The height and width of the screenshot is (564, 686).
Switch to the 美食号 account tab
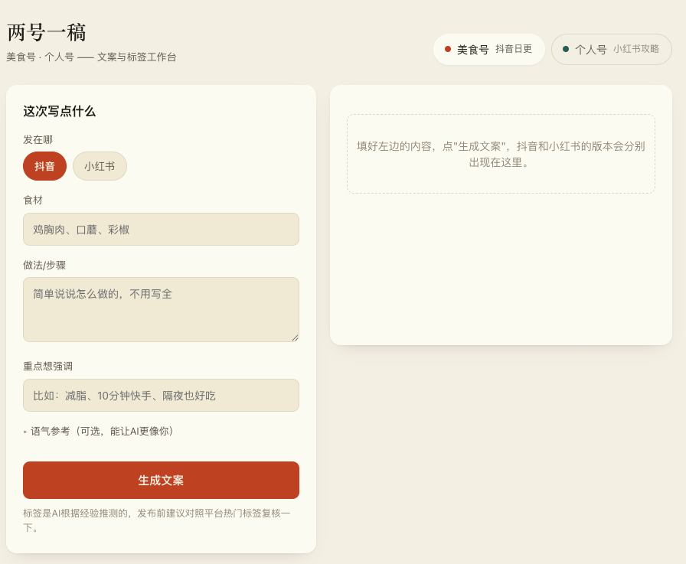coord(488,50)
